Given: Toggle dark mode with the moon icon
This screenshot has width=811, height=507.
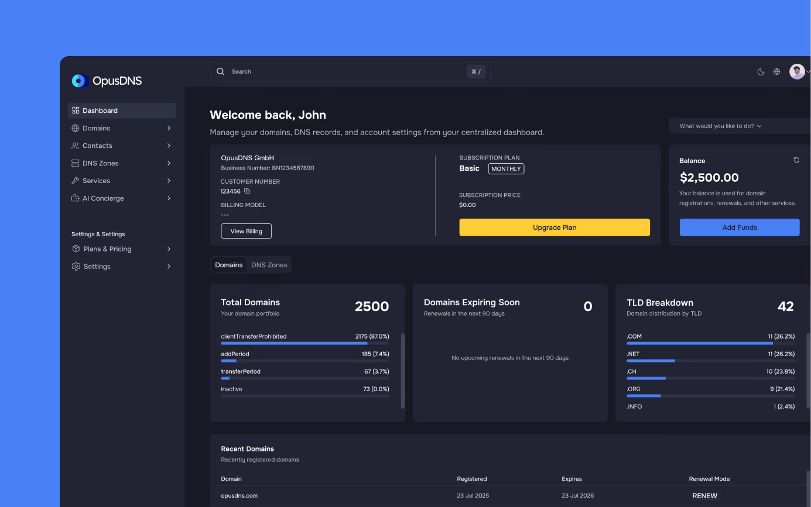Looking at the screenshot, I should (761, 71).
